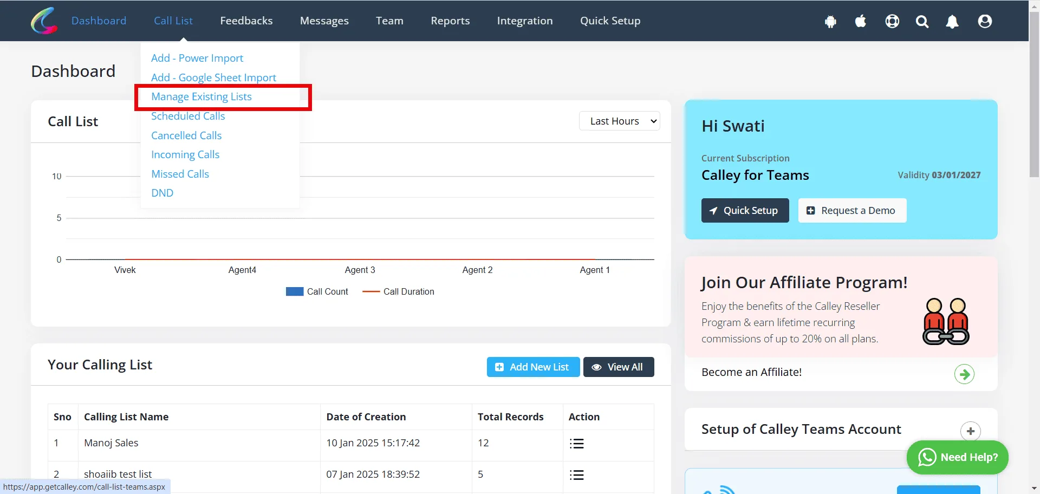Click the Calley for Teams subscription text
Image resolution: width=1040 pixels, height=494 pixels.
tap(755, 175)
